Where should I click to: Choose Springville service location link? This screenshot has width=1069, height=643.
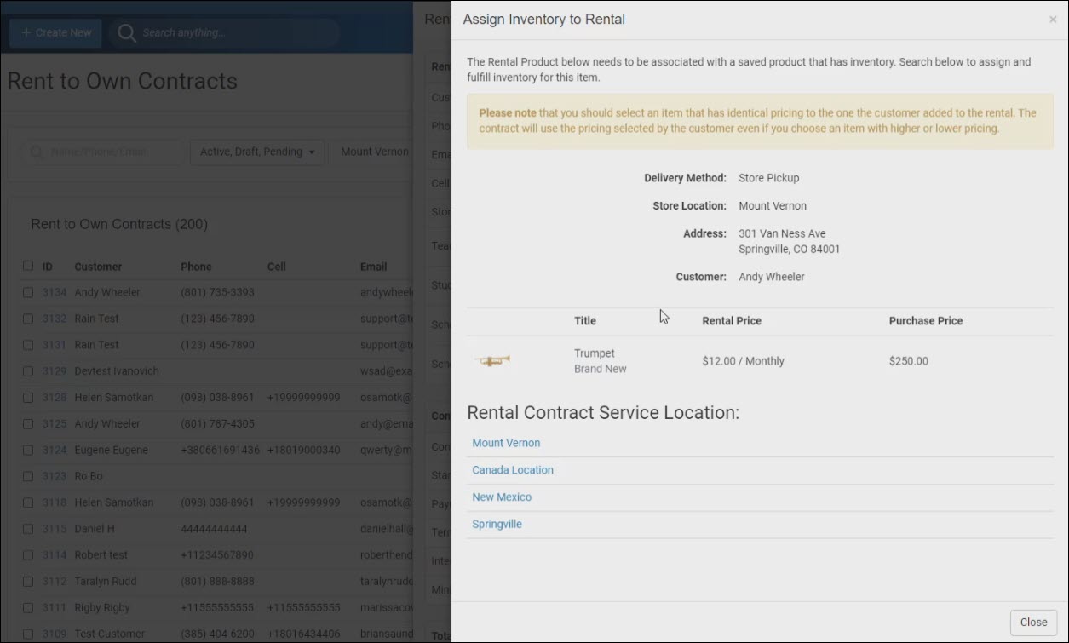[497, 525]
